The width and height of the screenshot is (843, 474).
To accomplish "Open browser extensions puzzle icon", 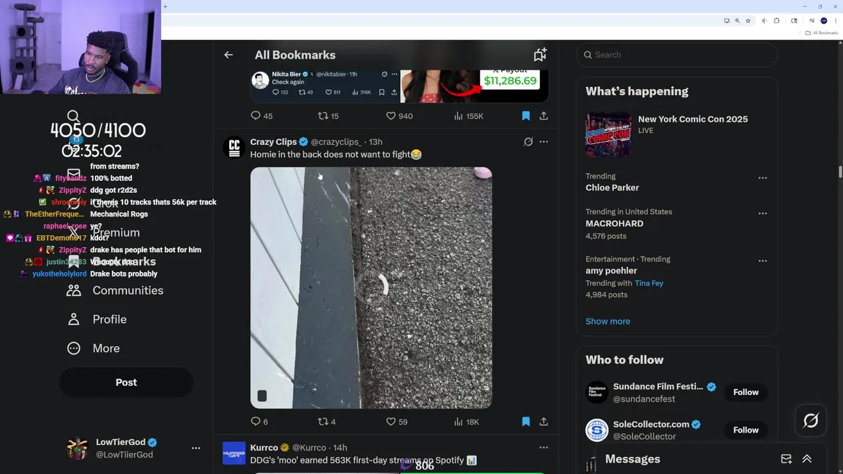I will [776, 20].
